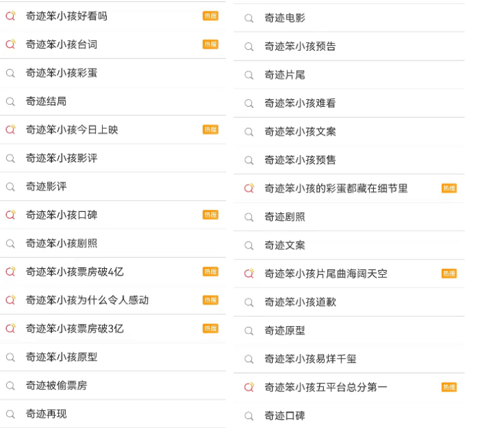Open the suggestion 奇迹笨小孩易烊千玺

(349, 359)
